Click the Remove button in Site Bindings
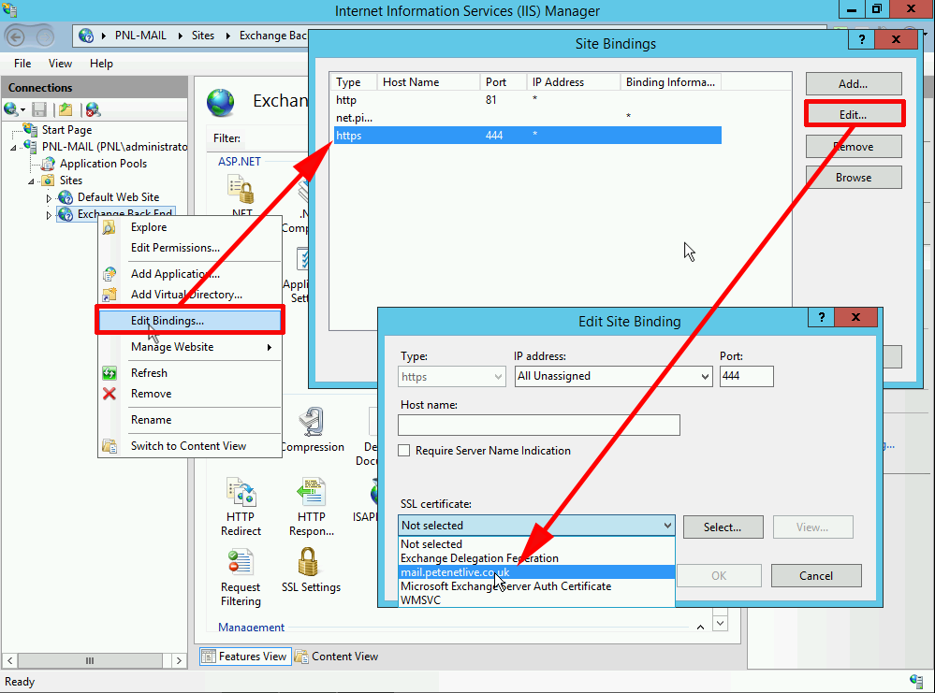Screen dimensions: 935x693 pos(854,147)
